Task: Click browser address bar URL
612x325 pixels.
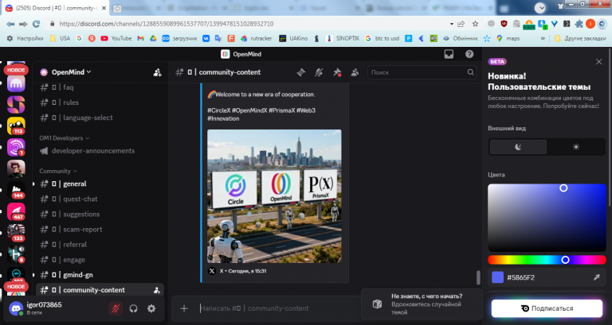Action: (167, 24)
